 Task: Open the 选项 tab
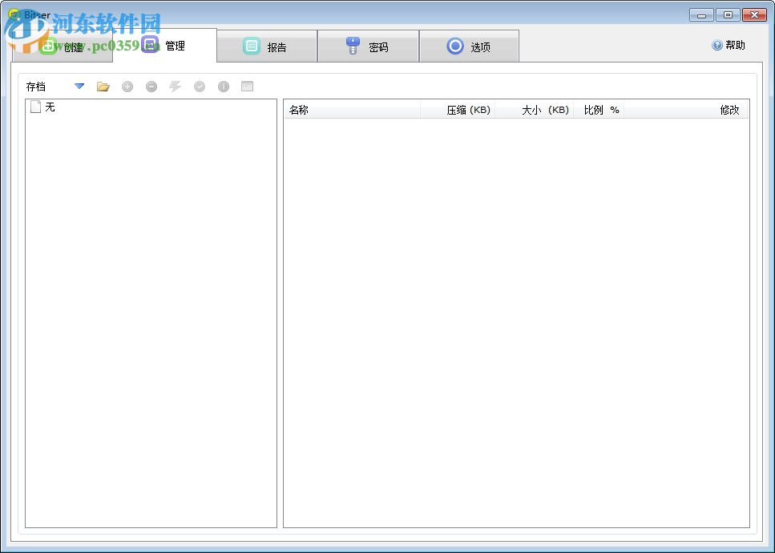(x=470, y=46)
